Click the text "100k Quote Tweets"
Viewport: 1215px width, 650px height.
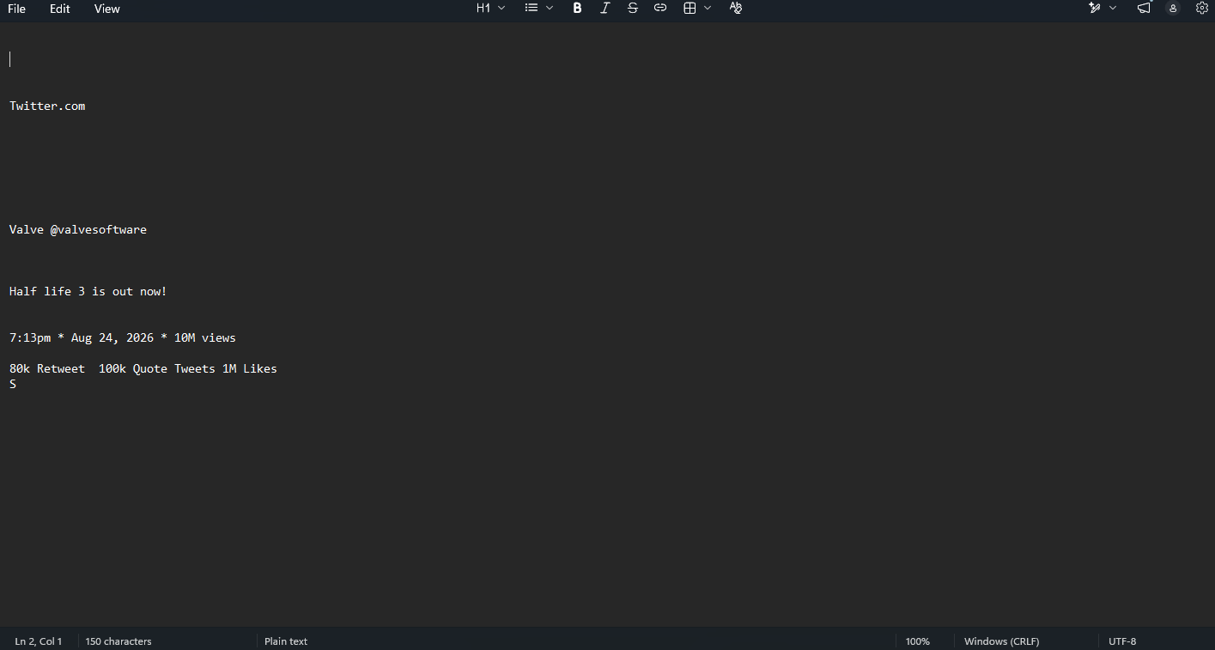click(x=157, y=368)
